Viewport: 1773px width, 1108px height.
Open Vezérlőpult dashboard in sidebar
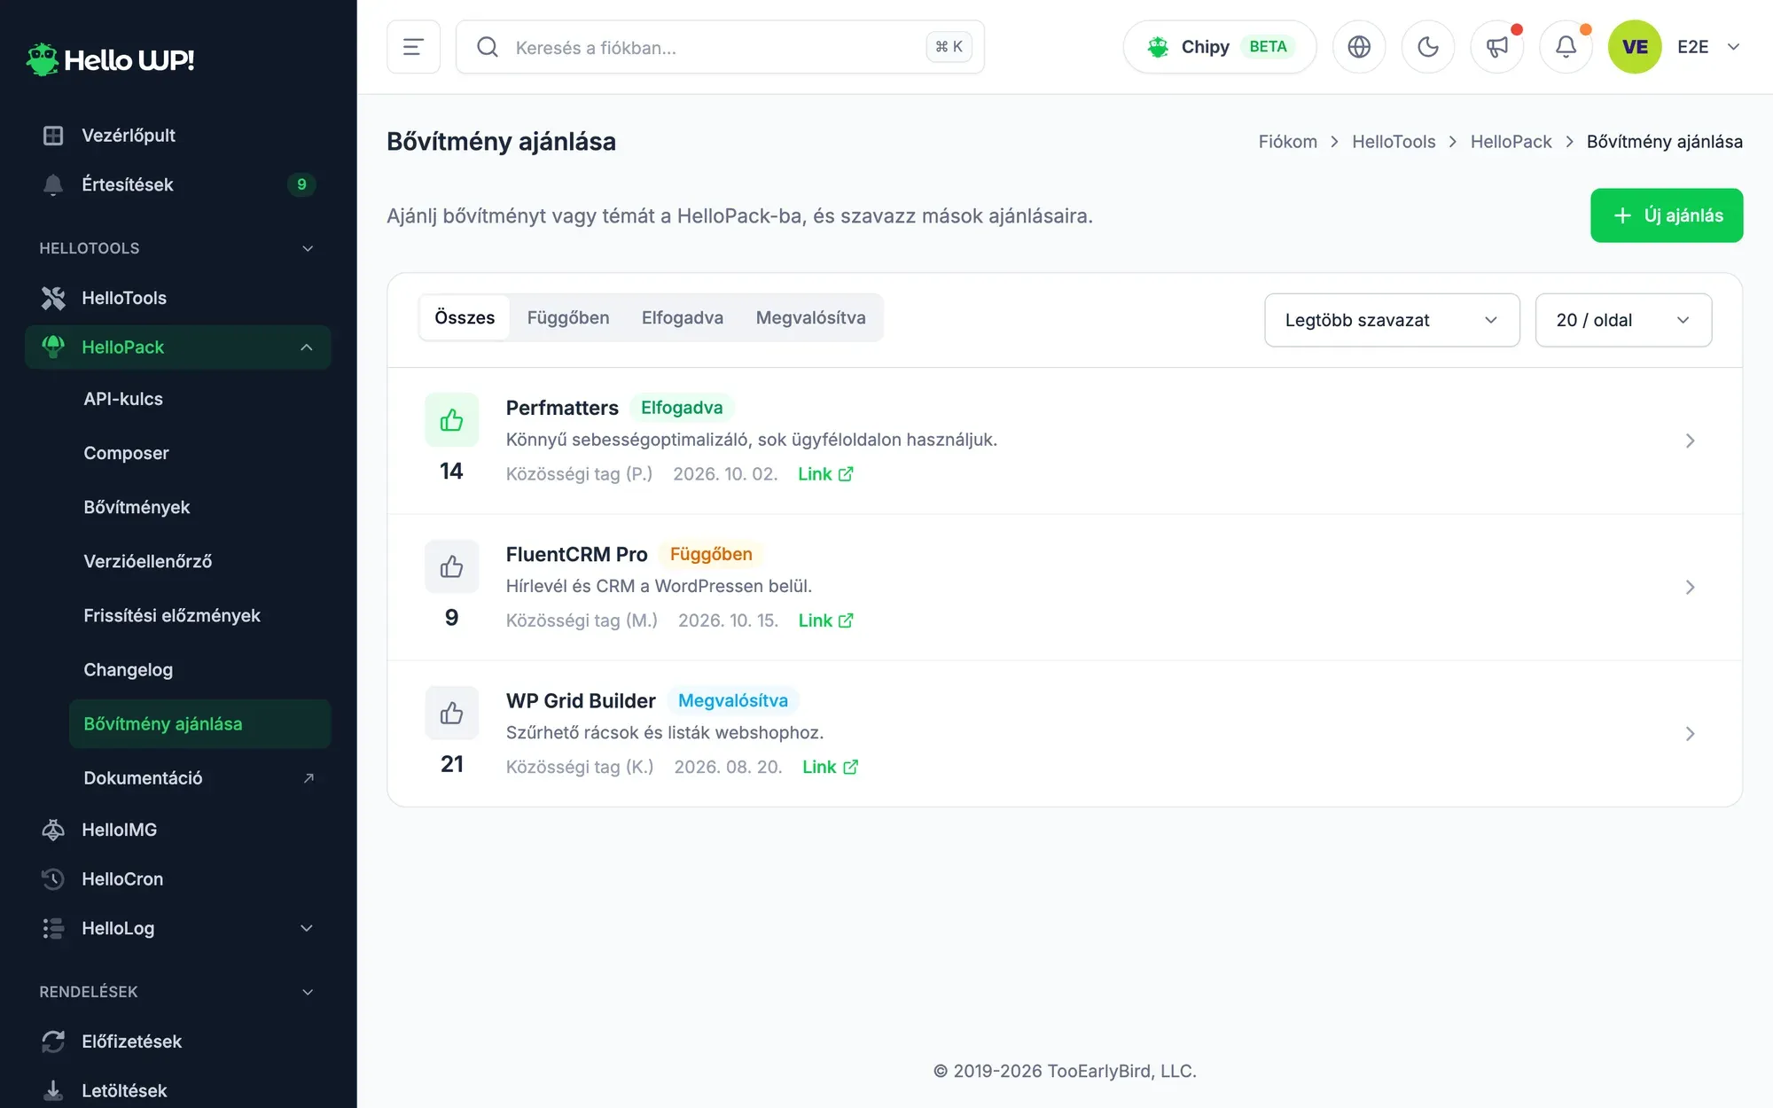(x=178, y=136)
